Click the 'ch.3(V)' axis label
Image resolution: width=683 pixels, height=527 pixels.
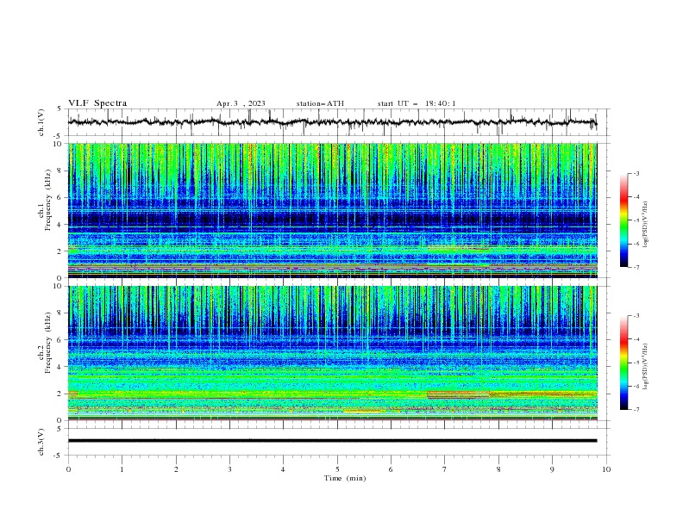pos(41,442)
